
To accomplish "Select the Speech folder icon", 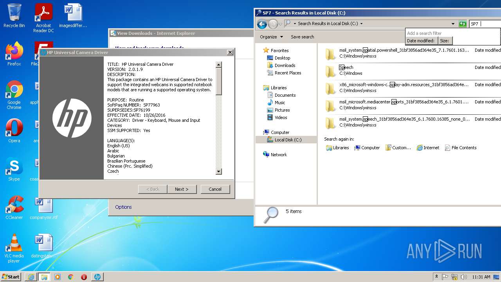I will [331, 71].
